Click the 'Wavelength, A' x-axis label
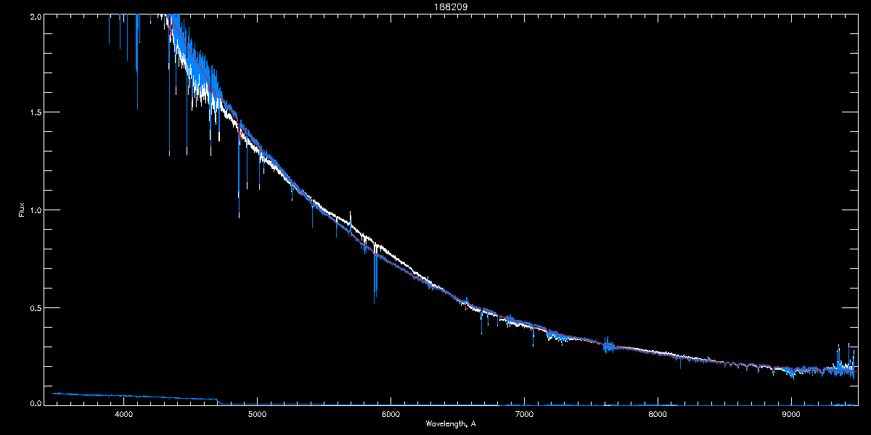Screen dimensions: 871x435 (451, 424)
